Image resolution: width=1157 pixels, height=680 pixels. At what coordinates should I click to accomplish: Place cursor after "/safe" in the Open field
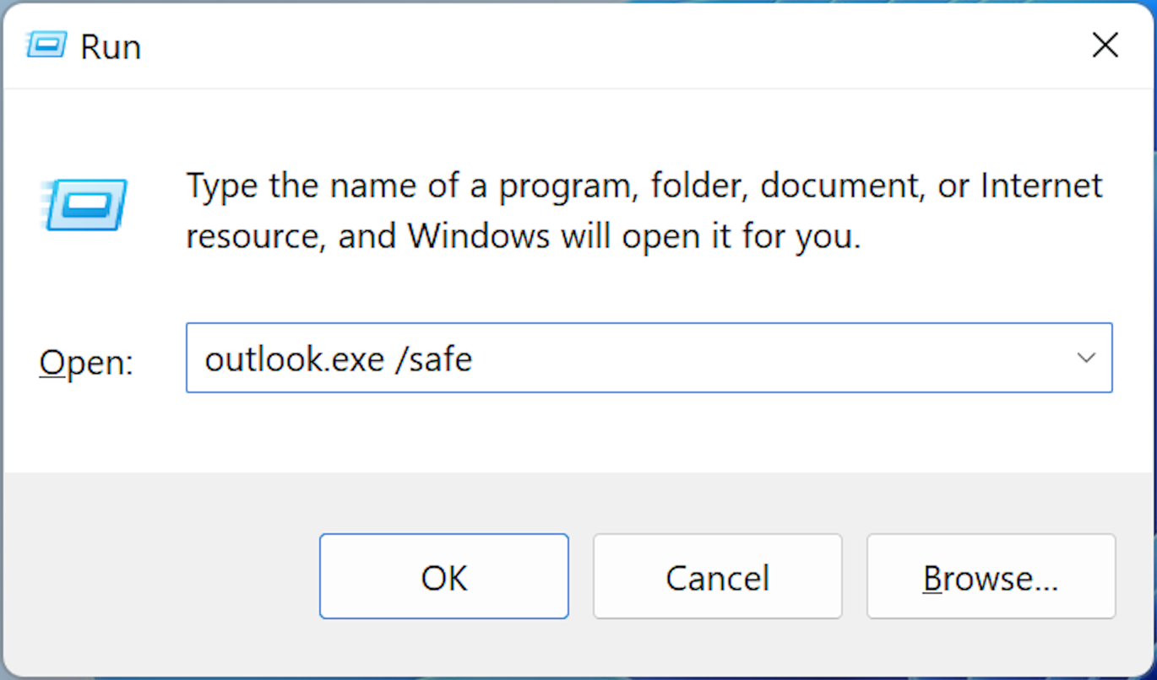pos(474,359)
